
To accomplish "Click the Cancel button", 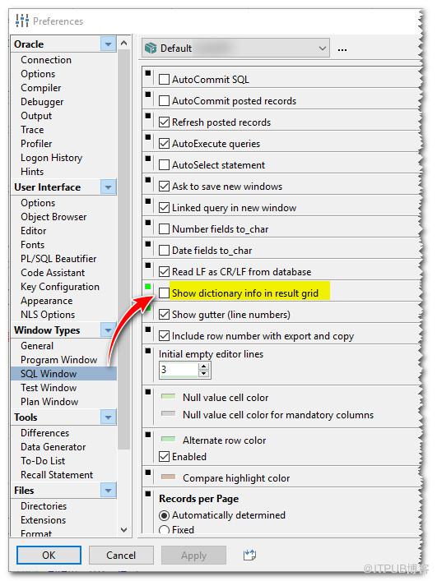I will tap(121, 555).
